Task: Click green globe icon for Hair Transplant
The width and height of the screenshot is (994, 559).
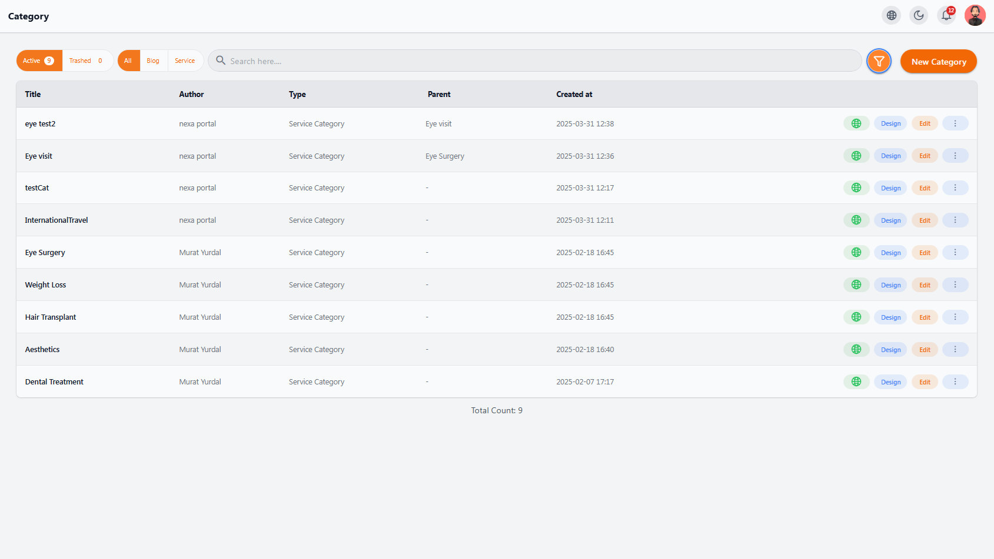Action: 856,317
